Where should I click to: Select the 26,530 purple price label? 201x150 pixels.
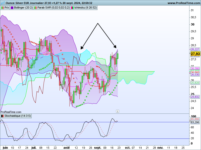pos(195,74)
